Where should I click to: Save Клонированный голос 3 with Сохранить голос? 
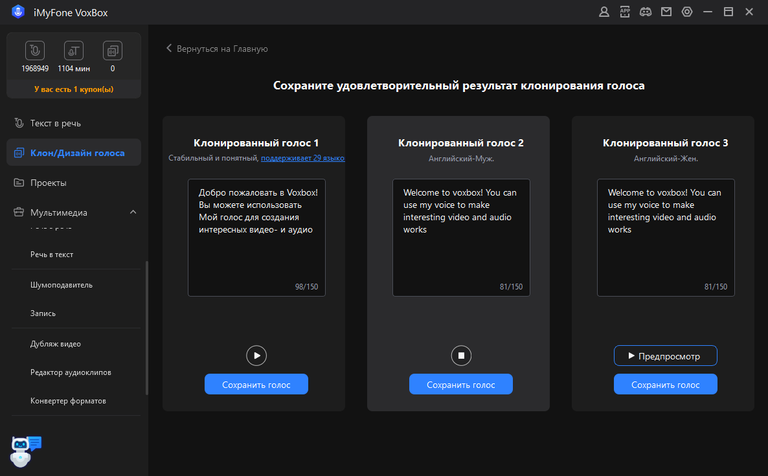point(666,385)
